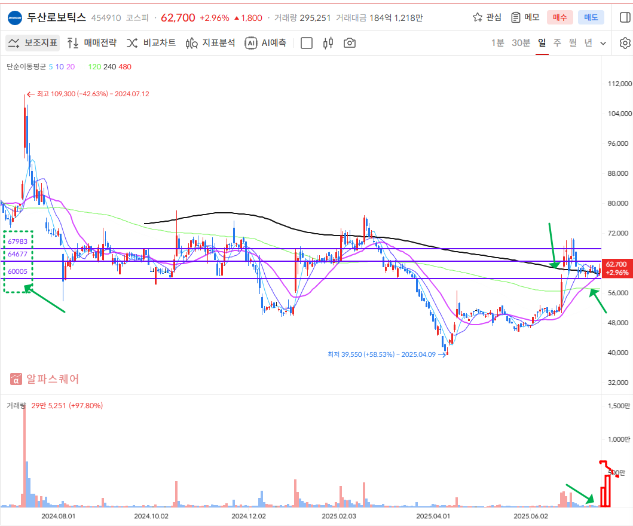Select the 주 weekly interval tab
This screenshot has width=633, height=526.
(x=558, y=43)
